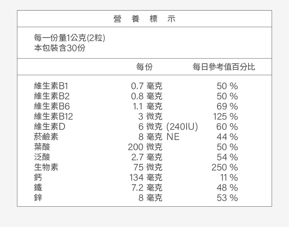Click the 每日參考值百分比 column header
The image size is (289, 227).
[x=224, y=67]
